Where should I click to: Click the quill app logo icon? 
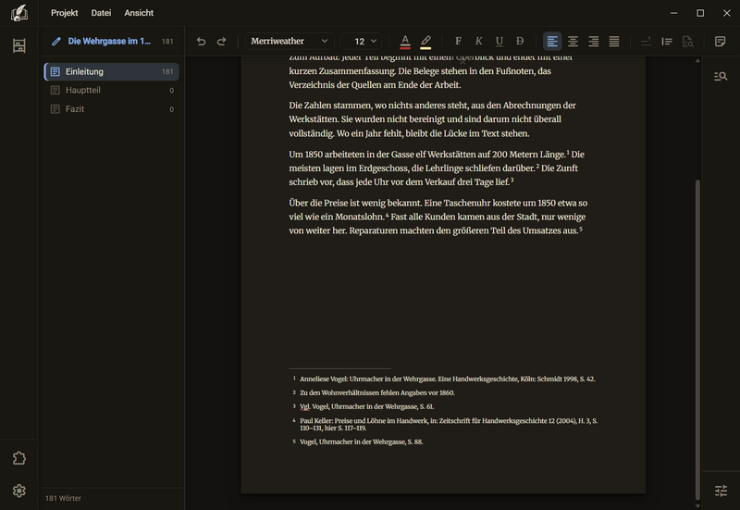pos(19,13)
